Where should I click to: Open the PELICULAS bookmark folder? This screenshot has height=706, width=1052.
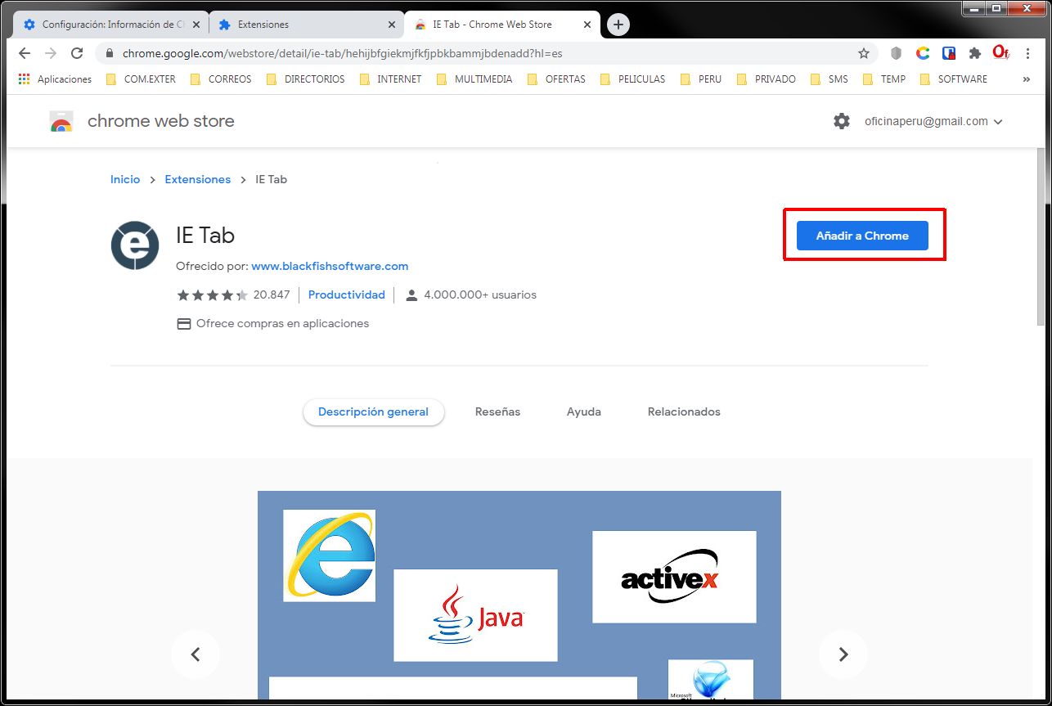click(633, 79)
